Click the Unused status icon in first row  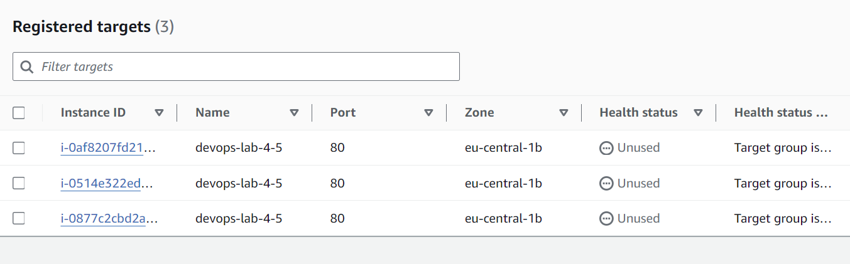click(606, 148)
